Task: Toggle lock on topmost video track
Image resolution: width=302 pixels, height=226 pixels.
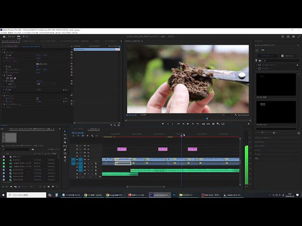Action: (x=77, y=145)
